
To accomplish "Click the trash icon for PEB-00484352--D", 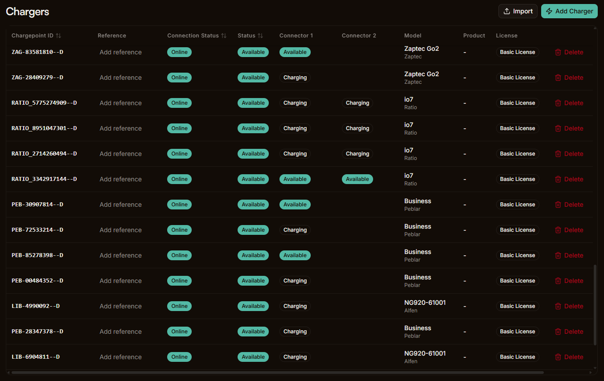I will click(x=558, y=281).
